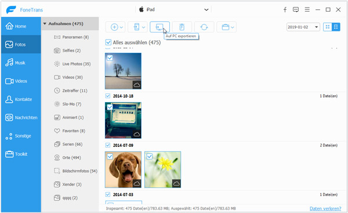348x213 pixels.
Task: Deselect the dog photo checkbox
Action: click(110, 157)
